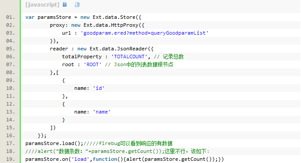Click 'proxy: new Ext.data.HttpProxy({' code line
The image size is (301, 163).
[97, 25]
